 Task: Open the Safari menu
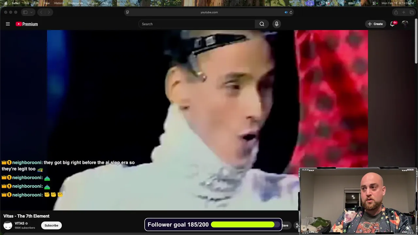[16, 3]
